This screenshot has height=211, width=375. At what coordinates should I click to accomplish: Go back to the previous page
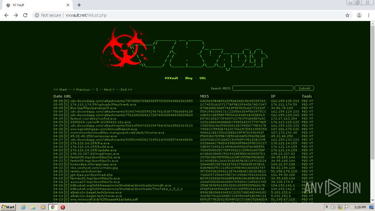[6, 15]
